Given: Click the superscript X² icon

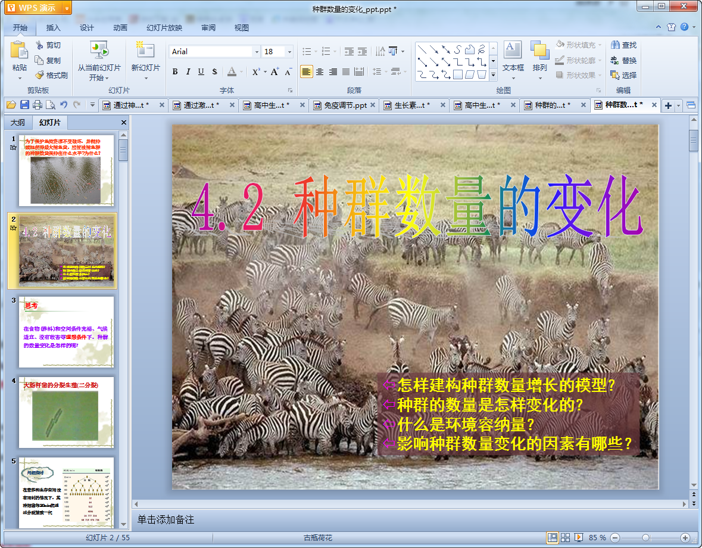Looking at the screenshot, I should [255, 71].
